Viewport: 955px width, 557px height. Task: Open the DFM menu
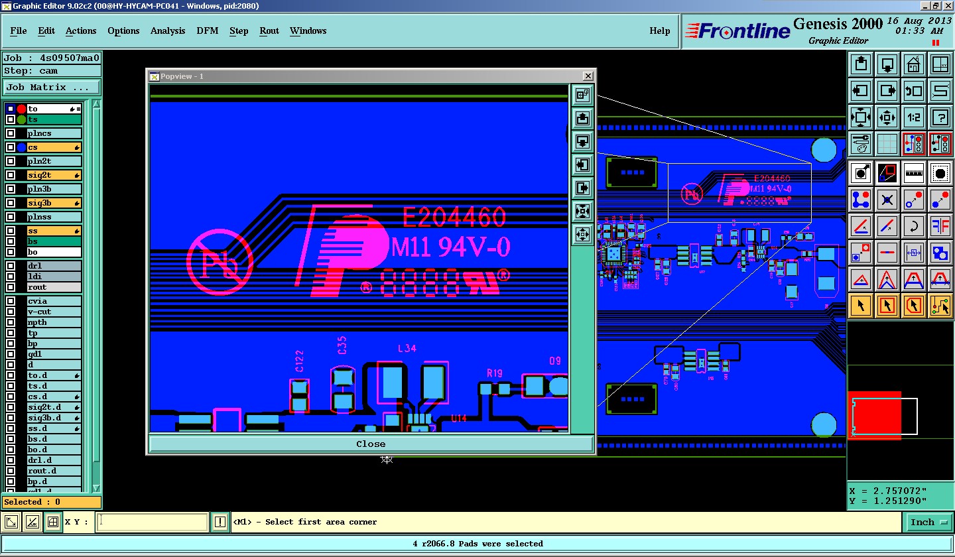(208, 31)
